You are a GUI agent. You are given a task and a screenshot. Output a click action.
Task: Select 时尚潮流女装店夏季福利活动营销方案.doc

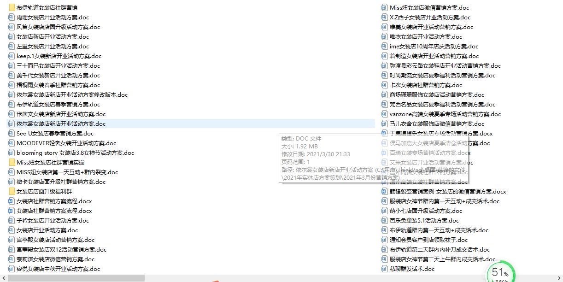click(442, 75)
